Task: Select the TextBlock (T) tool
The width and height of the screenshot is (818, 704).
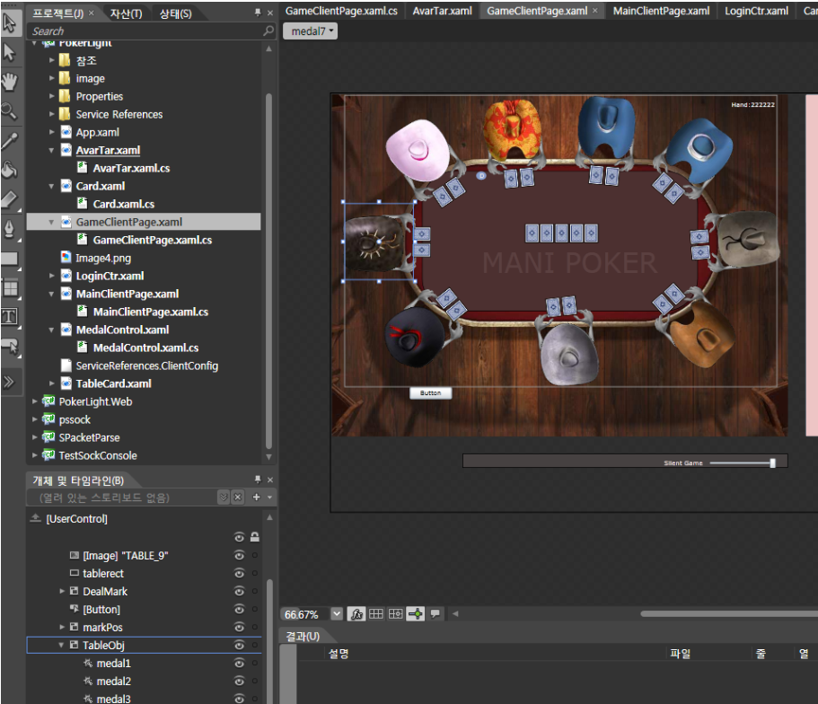Action: (10, 316)
